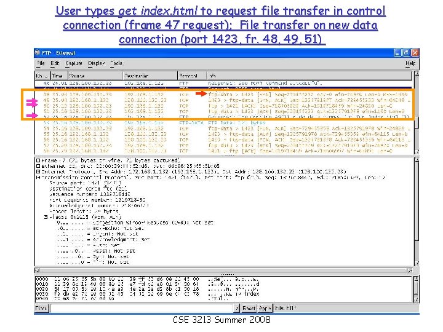The image size is (443, 332).
Task: Sort packets by the Source column
Action: point(95,76)
